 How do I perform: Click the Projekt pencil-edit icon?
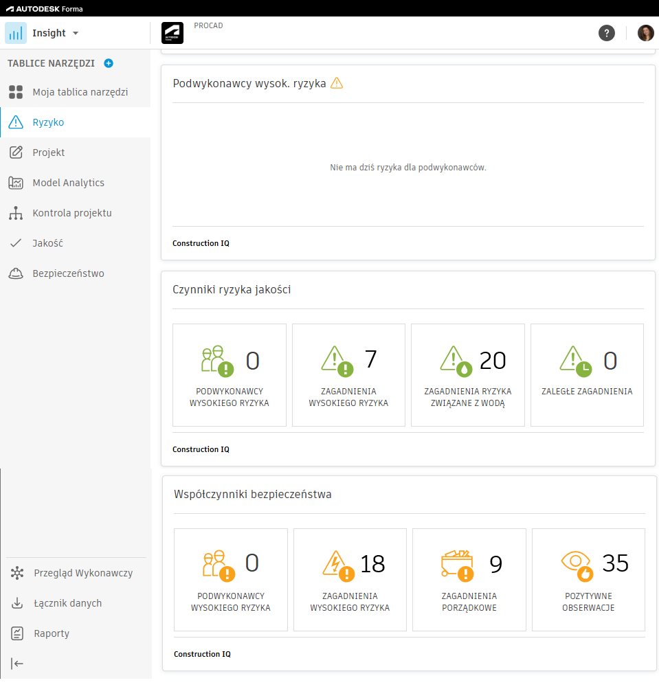[16, 153]
